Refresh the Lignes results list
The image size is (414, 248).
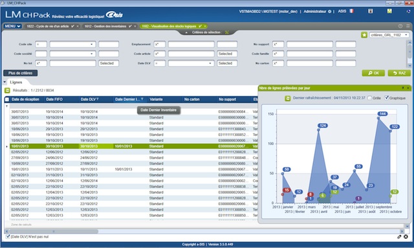[x=7, y=91]
